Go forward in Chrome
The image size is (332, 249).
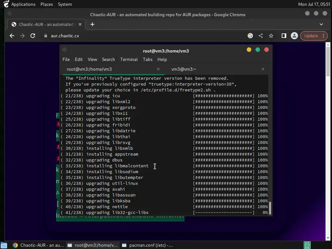coord(22,36)
